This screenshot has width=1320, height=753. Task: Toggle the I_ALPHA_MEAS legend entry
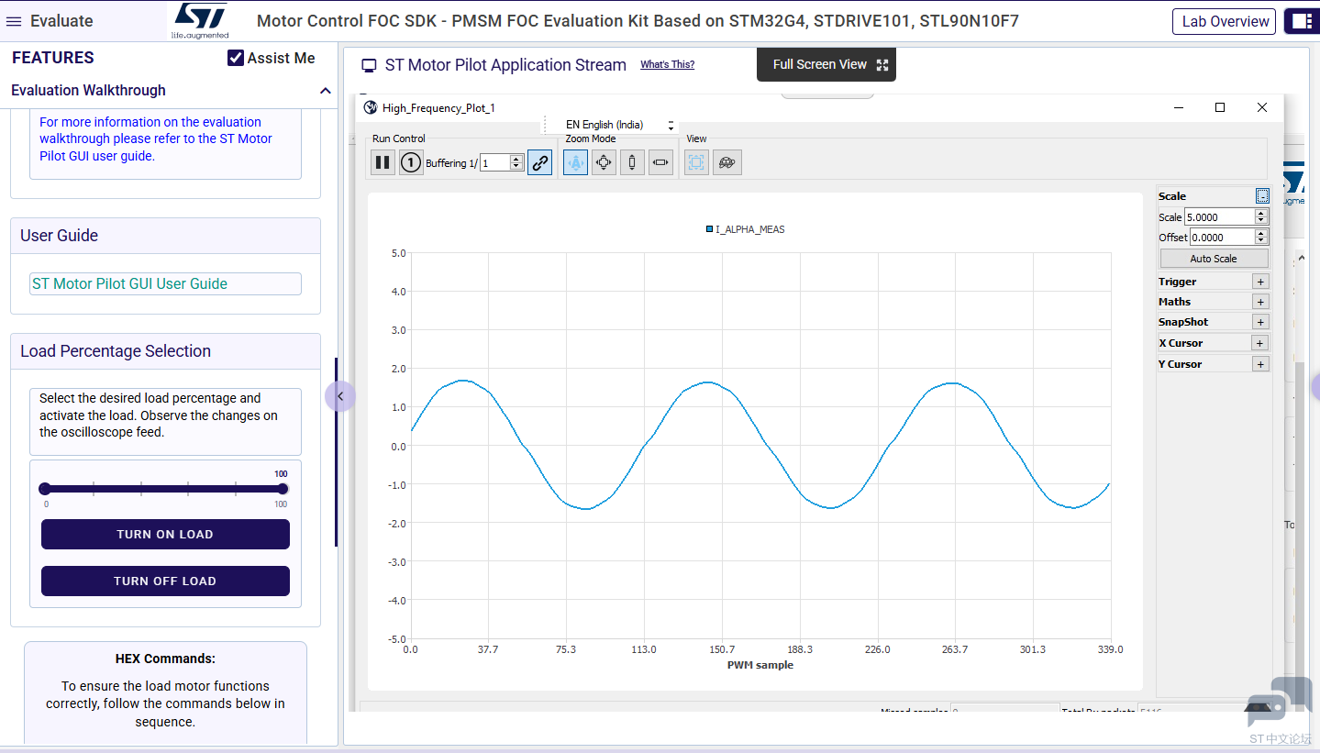(x=745, y=229)
